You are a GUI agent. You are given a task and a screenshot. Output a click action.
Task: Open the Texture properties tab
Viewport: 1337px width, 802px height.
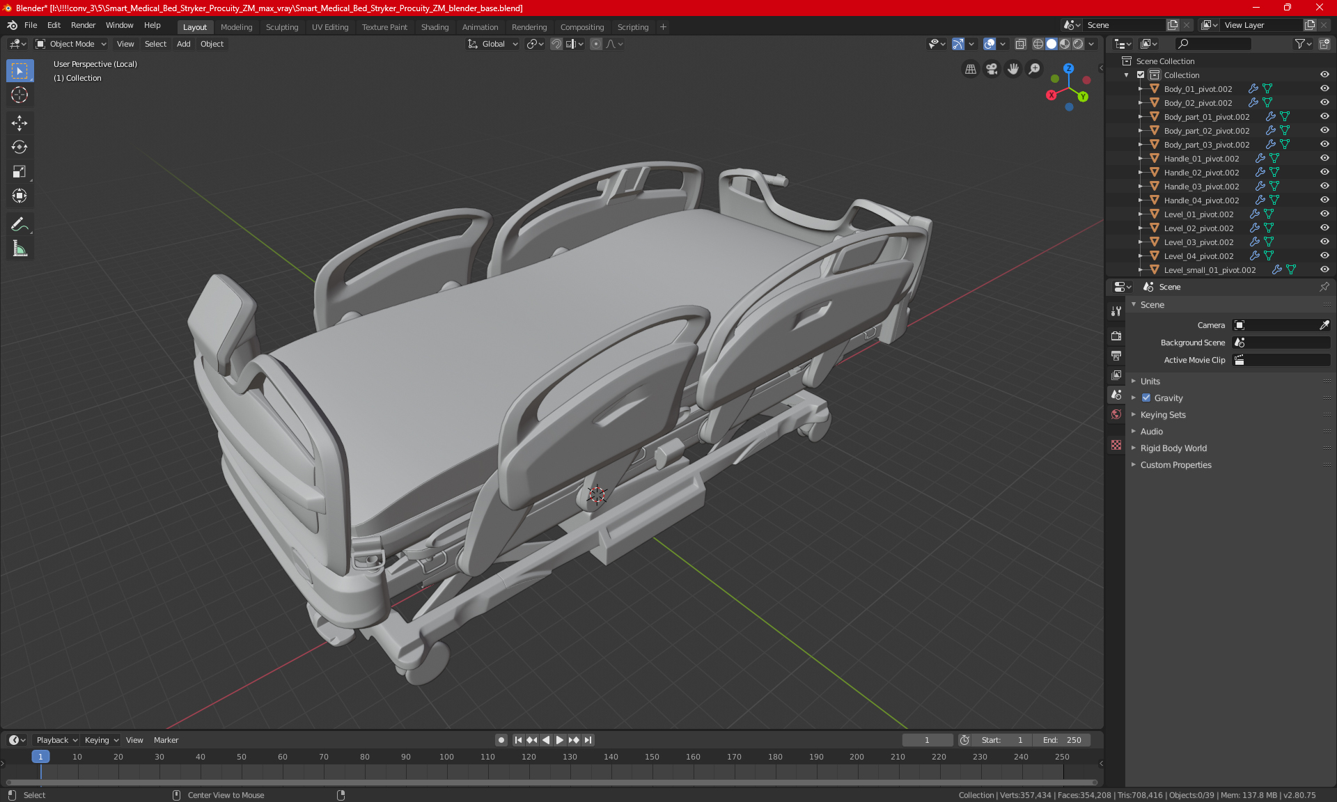click(x=1116, y=445)
